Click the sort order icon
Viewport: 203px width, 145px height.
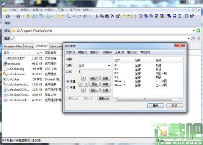(x=48, y=16)
